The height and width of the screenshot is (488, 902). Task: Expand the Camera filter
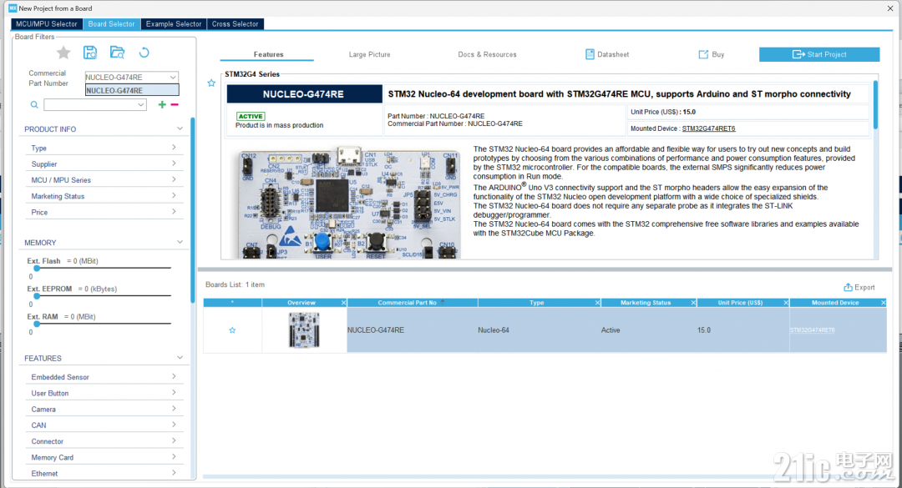click(x=174, y=409)
